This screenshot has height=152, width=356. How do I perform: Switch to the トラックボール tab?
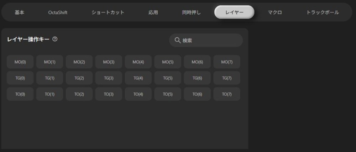point(323,12)
